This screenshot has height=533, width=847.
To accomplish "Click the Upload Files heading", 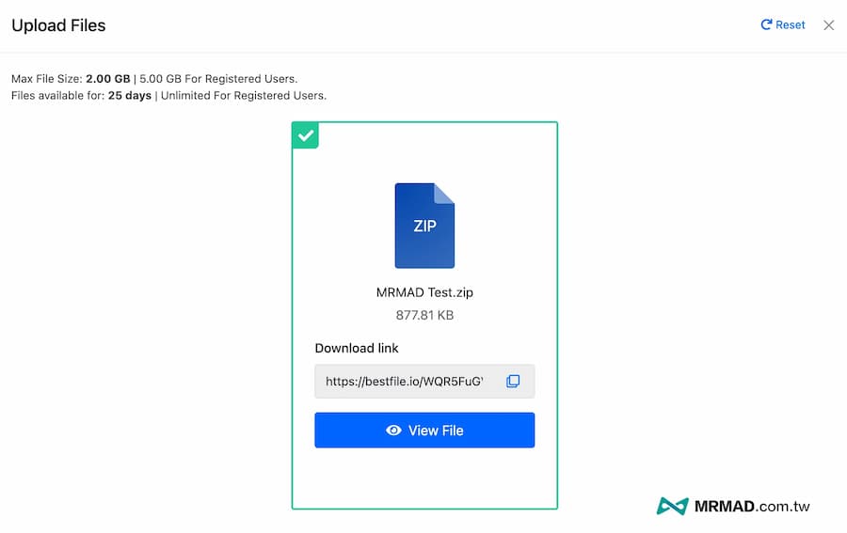I will (x=58, y=25).
